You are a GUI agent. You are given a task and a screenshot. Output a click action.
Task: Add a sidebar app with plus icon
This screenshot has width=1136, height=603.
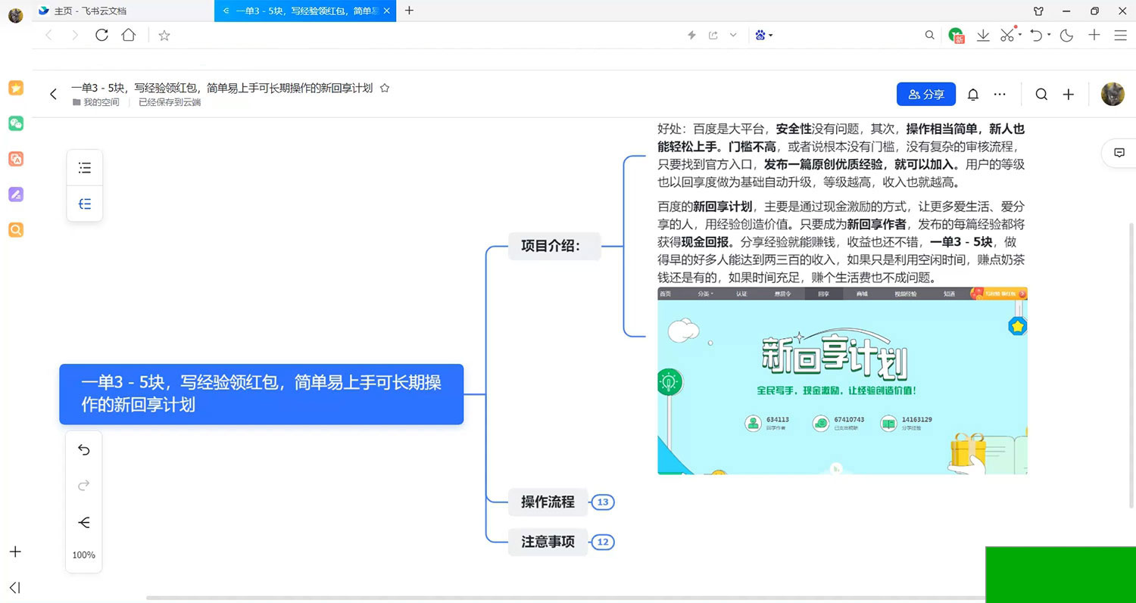coord(15,552)
